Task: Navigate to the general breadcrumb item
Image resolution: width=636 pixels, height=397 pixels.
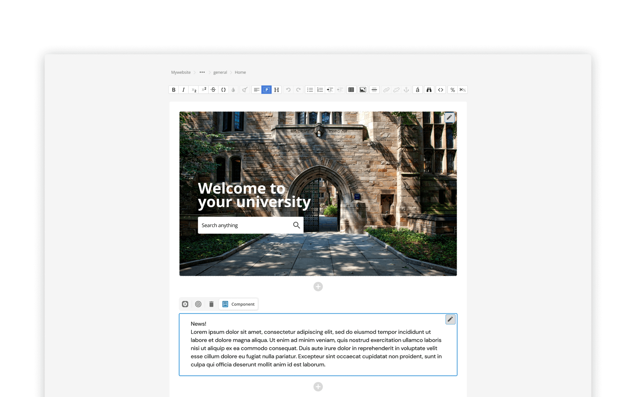Action: tap(220, 72)
